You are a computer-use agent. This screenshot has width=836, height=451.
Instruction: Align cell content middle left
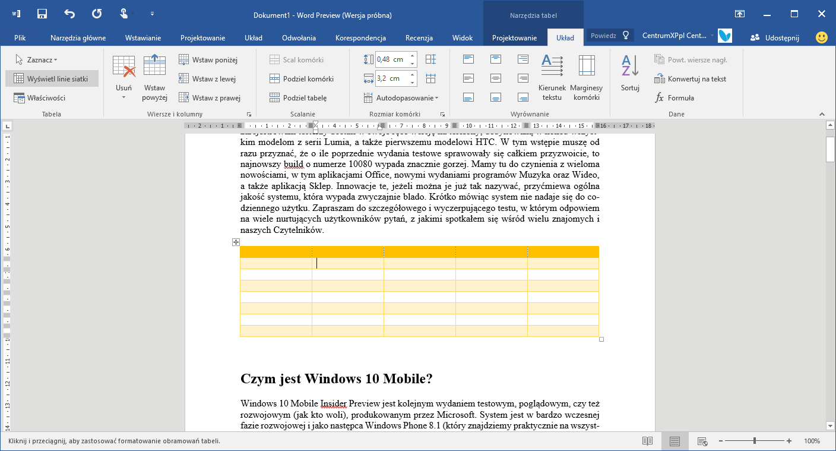point(468,78)
